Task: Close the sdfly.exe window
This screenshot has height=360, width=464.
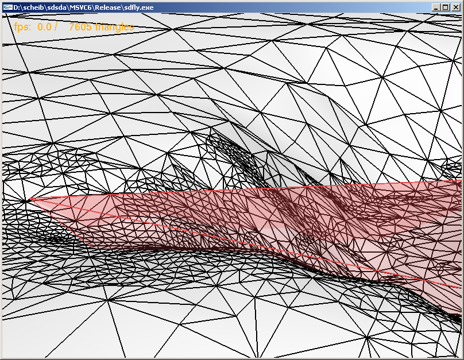Action: click(456, 7)
